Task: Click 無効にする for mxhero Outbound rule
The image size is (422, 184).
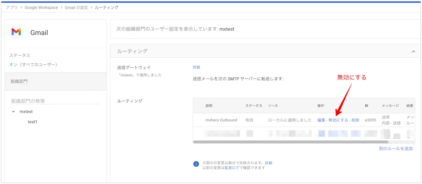Action: click(x=338, y=120)
